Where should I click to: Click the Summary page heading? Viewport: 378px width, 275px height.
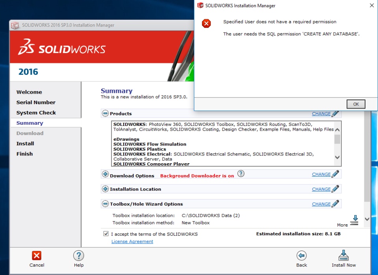point(117,91)
